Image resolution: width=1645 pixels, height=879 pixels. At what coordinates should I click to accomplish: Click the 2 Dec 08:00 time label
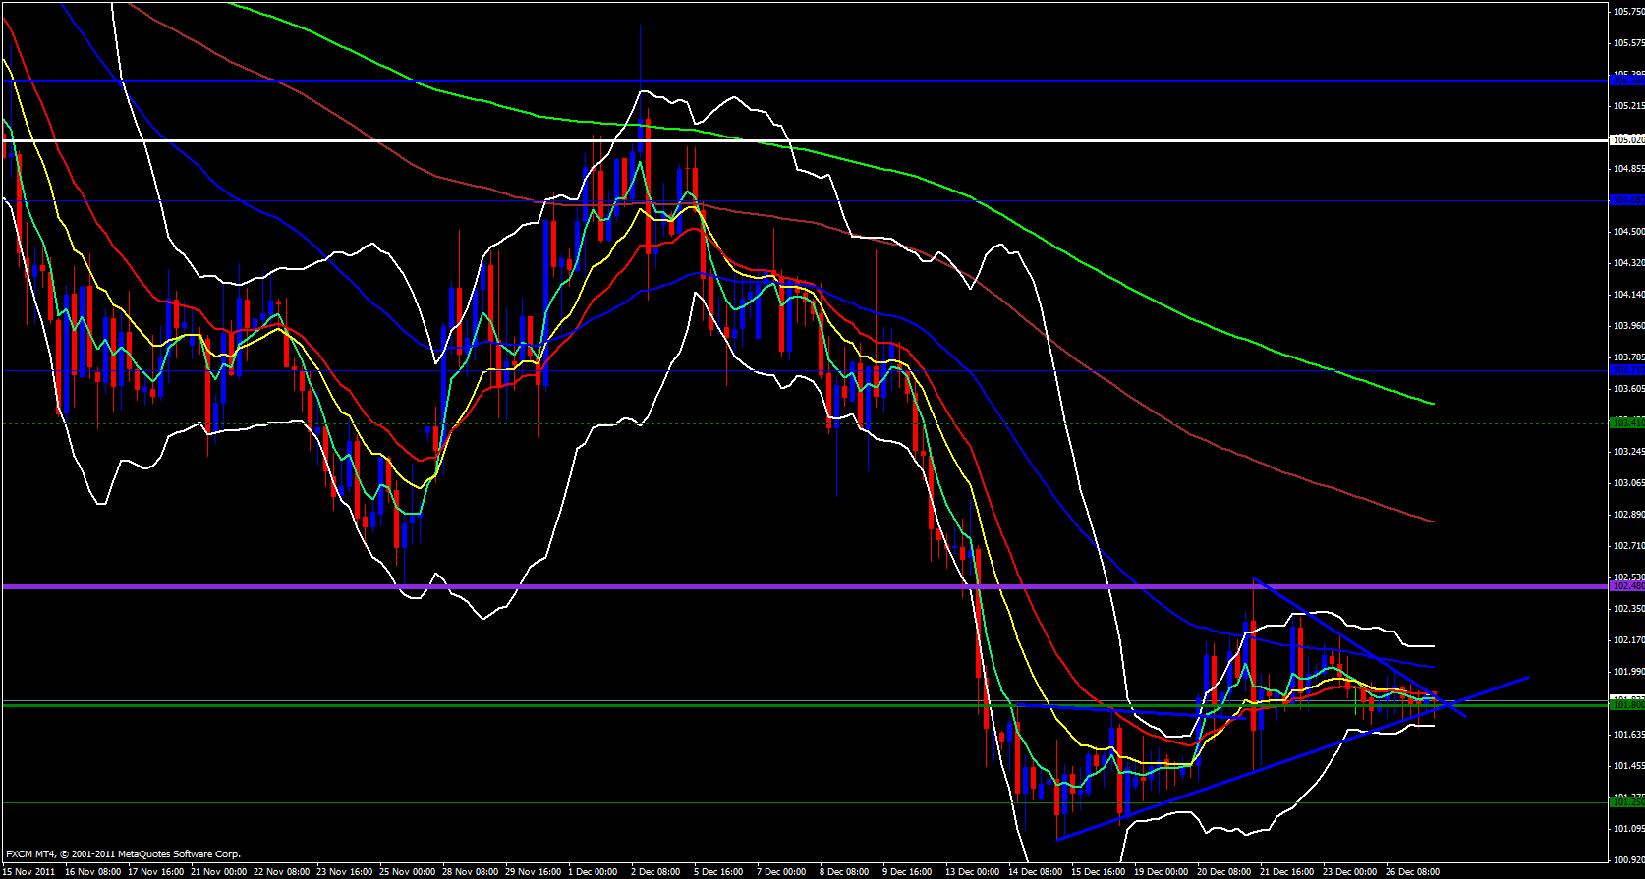pyautogui.click(x=656, y=871)
